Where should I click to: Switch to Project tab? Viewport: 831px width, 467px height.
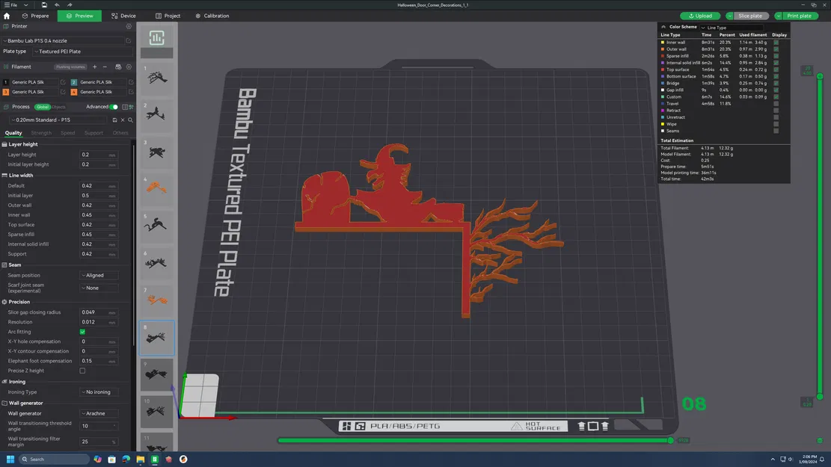[168, 16]
